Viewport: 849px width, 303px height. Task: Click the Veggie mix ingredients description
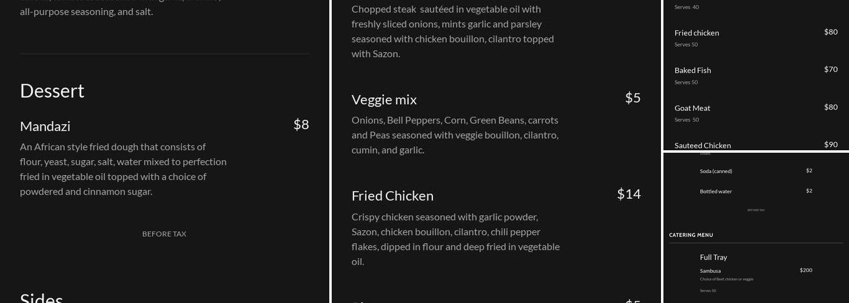coord(455,135)
